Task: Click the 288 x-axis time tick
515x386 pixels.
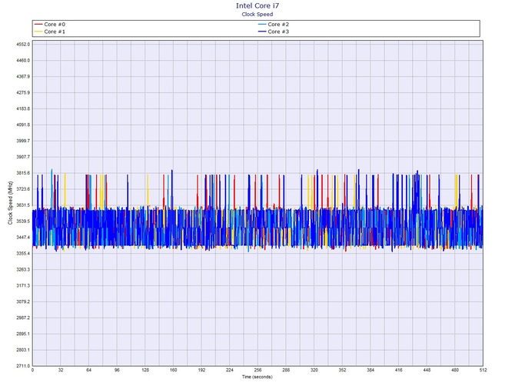Action: 286,370
